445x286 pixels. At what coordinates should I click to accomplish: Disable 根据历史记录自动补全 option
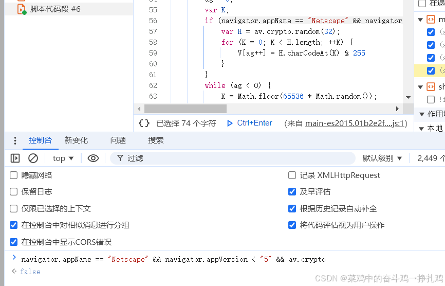click(x=292, y=209)
